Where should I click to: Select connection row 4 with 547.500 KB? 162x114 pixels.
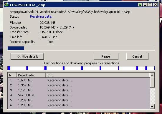click(79, 95)
